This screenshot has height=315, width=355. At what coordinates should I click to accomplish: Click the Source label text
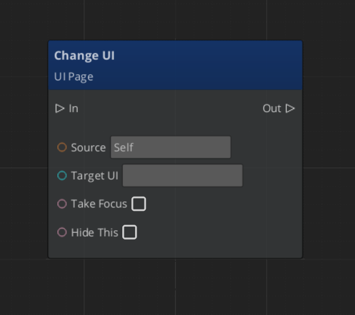88,147
